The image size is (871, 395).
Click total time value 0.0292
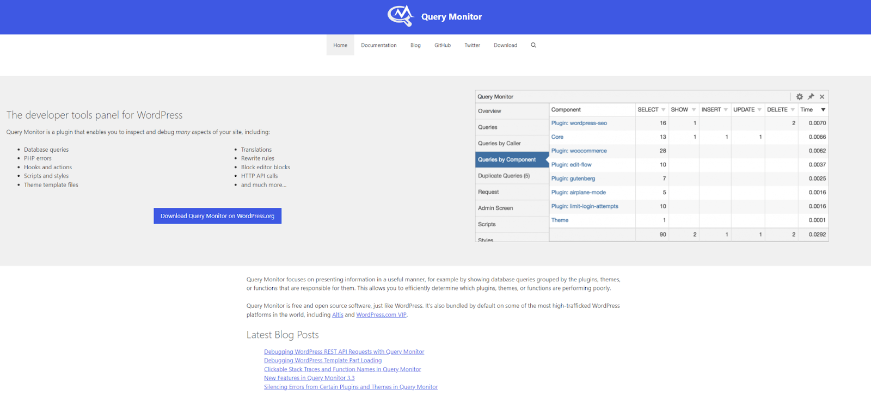(817, 234)
